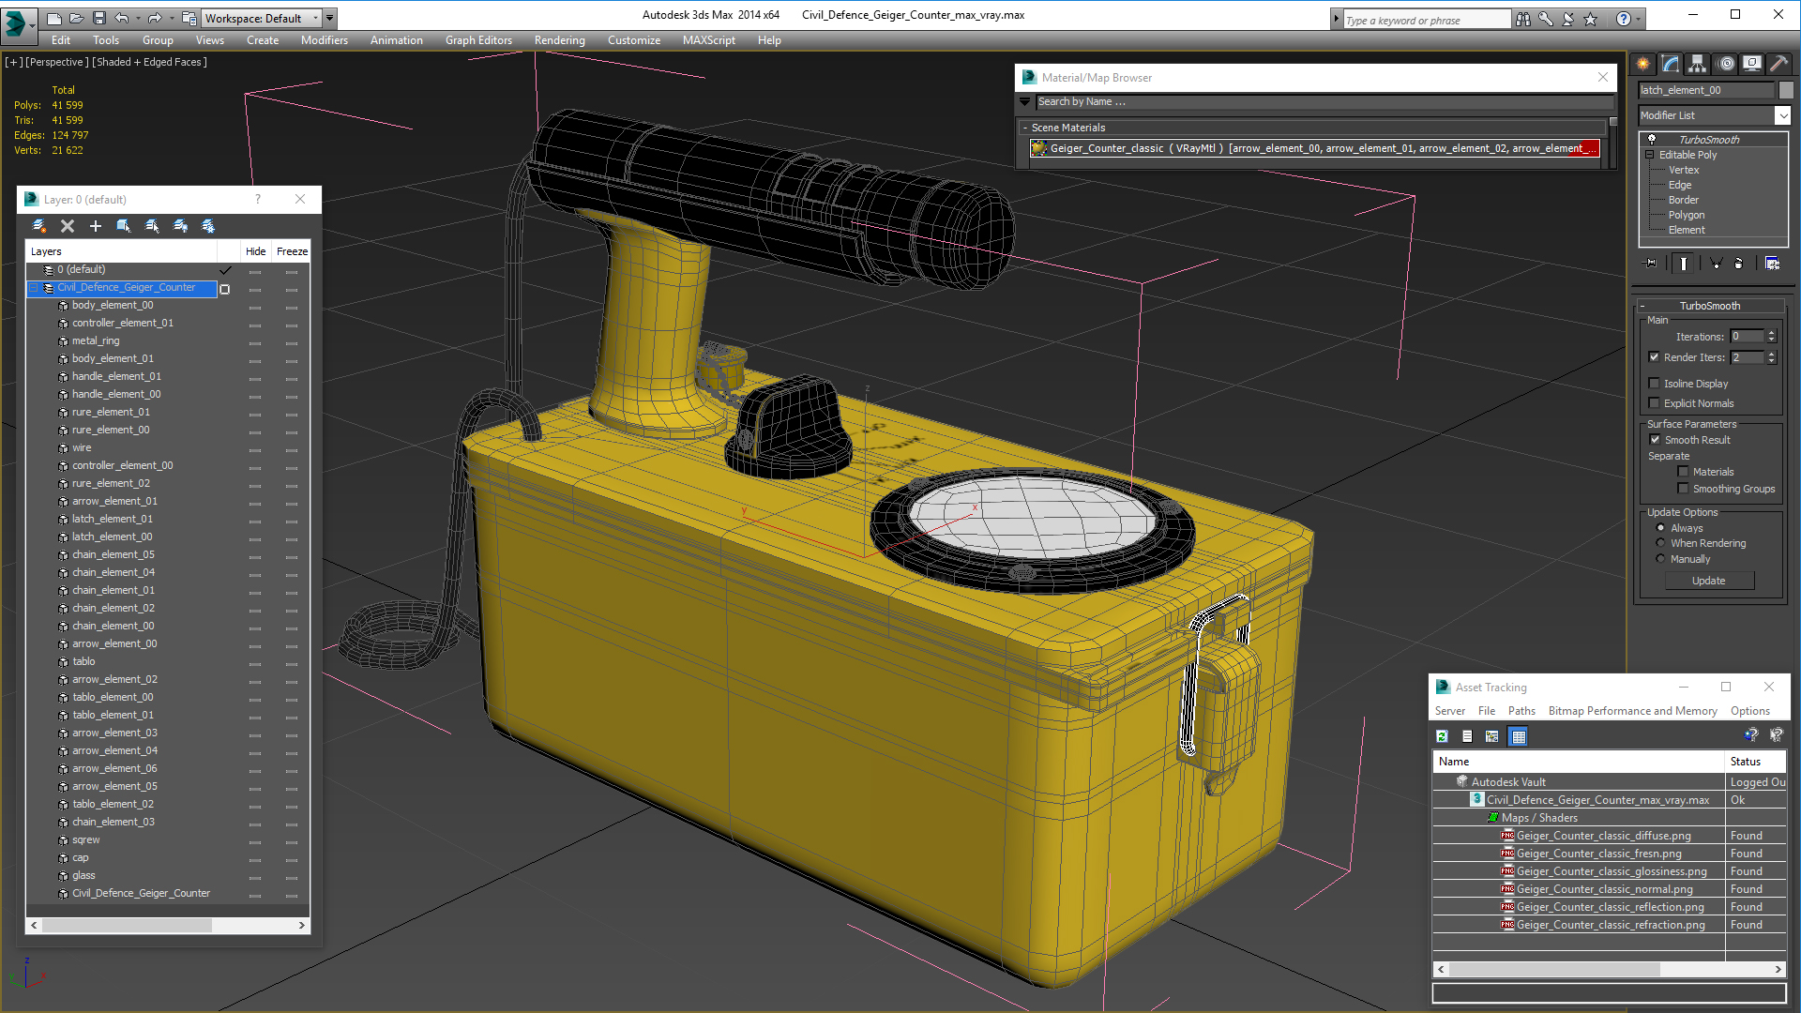This screenshot has width=1801, height=1013.
Task: Click Tree View icon in Asset Tracking toolbar
Action: [x=1492, y=736]
